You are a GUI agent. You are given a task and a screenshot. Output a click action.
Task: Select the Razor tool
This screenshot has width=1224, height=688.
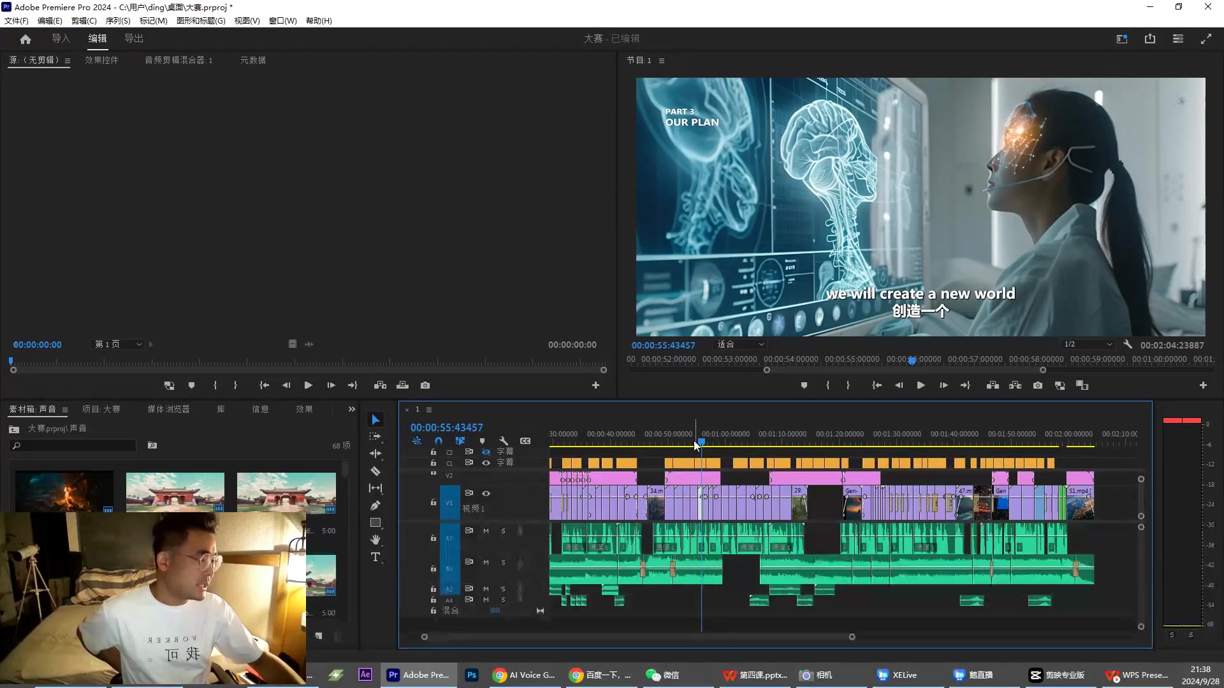point(375,471)
